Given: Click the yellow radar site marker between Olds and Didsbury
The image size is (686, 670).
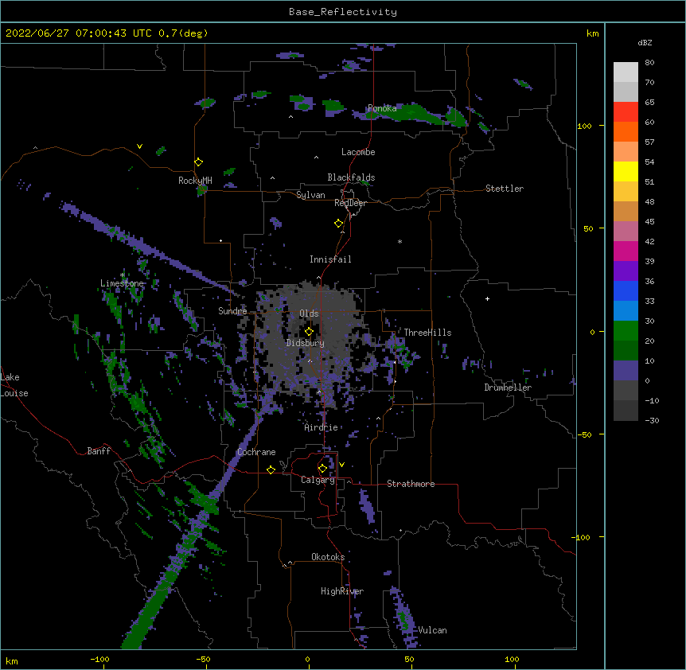Looking at the screenshot, I should (309, 331).
